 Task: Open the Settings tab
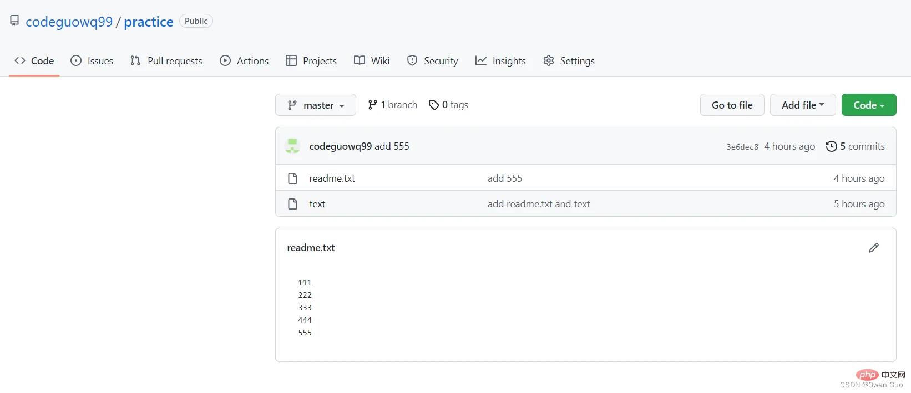pyautogui.click(x=569, y=61)
